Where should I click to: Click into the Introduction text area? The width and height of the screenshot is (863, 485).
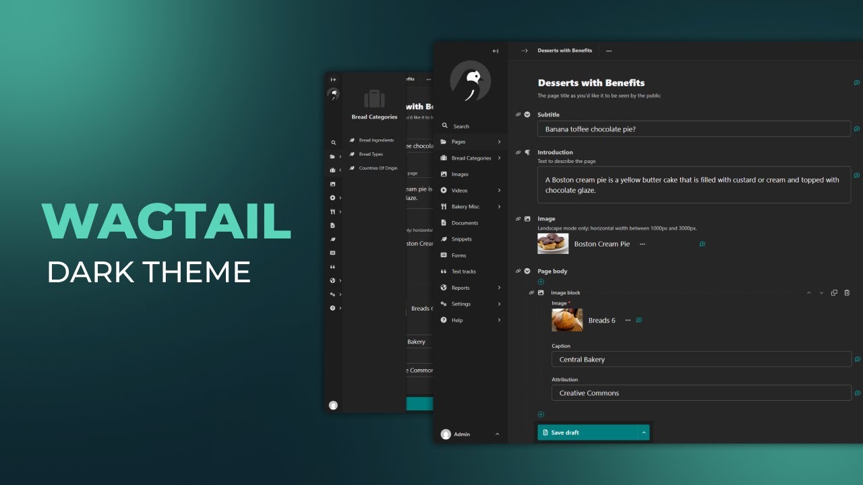[x=694, y=185]
